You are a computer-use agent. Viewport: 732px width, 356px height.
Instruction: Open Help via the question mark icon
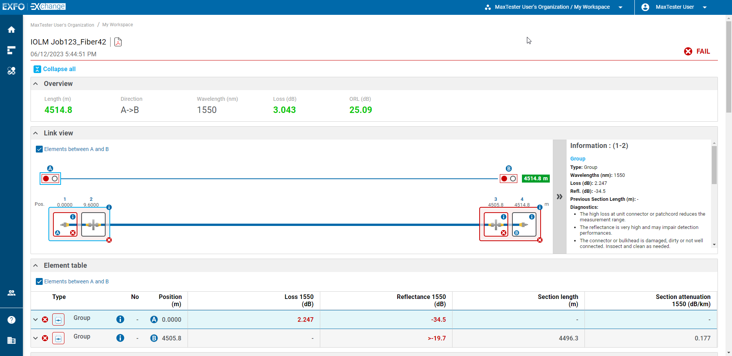point(11,319)
